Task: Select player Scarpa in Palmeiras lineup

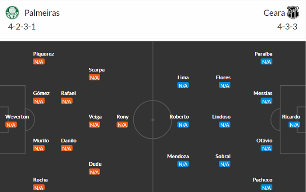Action: (x=97, y=70)
